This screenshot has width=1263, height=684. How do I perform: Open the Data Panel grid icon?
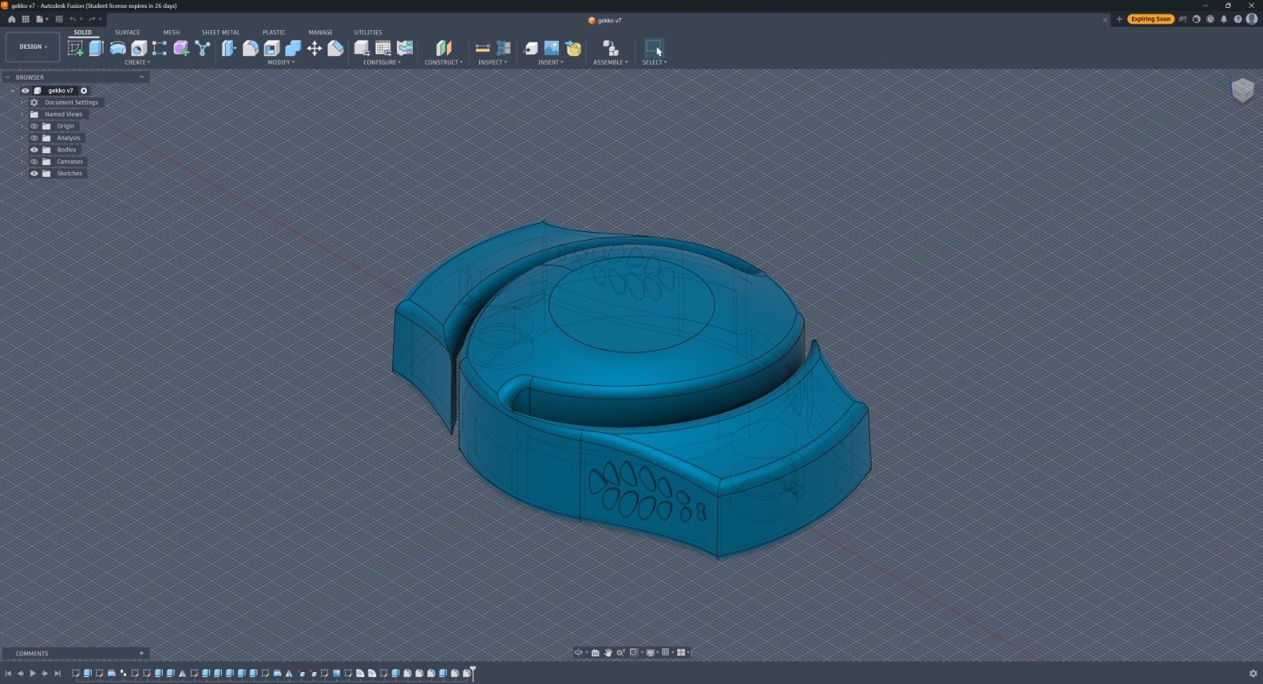coord(25,19)
